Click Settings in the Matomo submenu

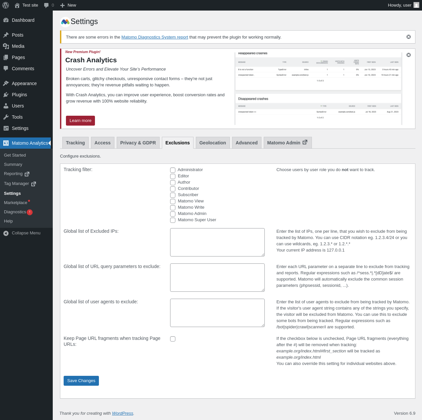(13, 194)
